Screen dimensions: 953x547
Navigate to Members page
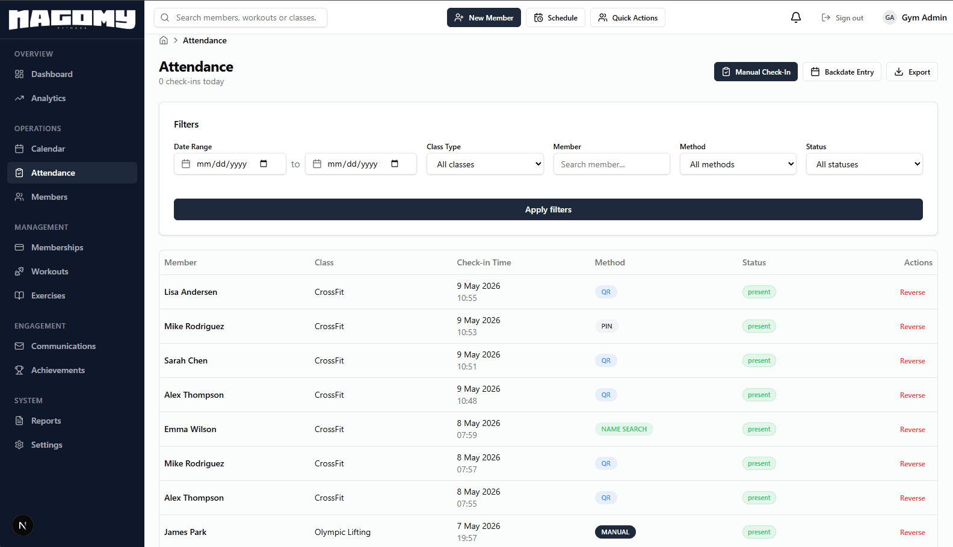point(72,197)
